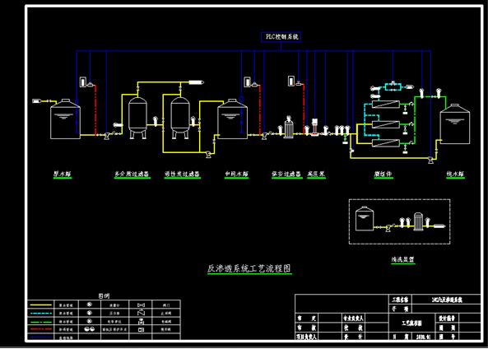488x349 pixels.
Task: Select the bottom RO membrane module
Action: pos(386,143)
